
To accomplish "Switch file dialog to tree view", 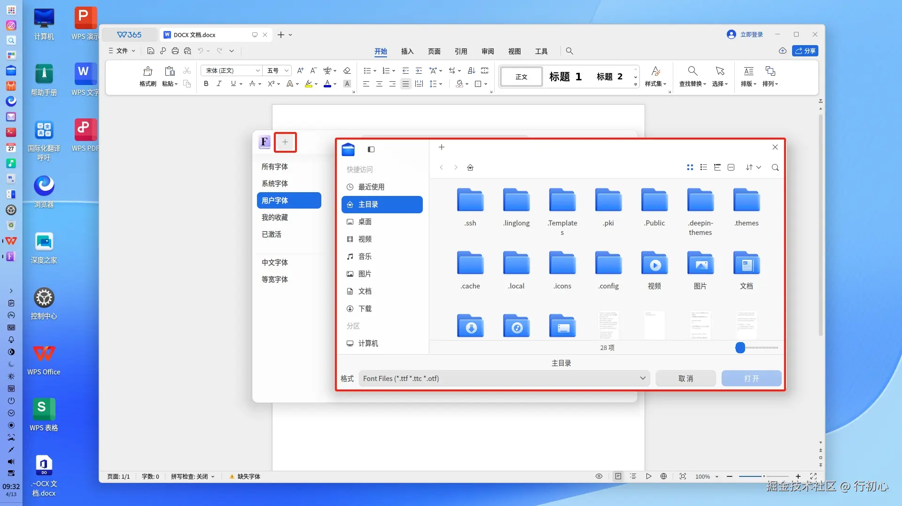I will click(717, 167).
